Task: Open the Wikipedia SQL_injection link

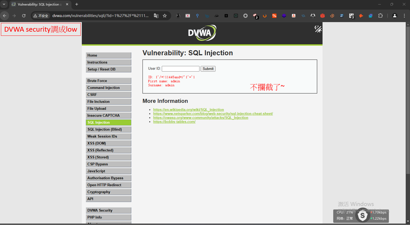Action: coord(189,110)
